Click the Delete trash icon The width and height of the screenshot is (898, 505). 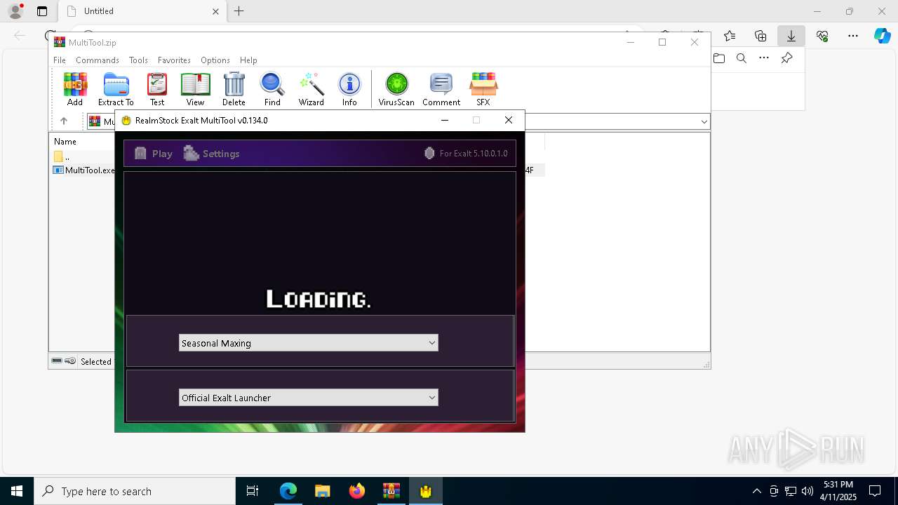coord(234,89)
